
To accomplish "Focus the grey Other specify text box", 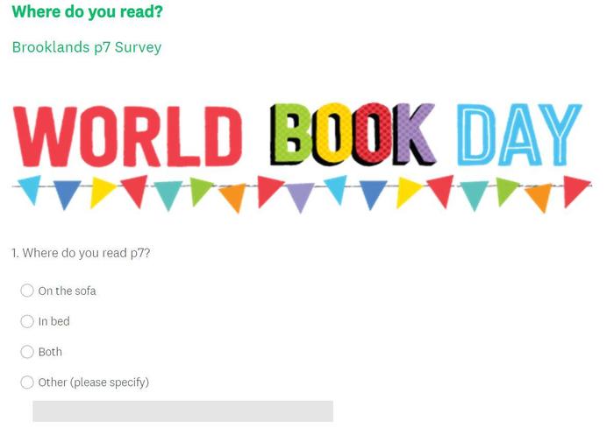I will pos(182,411).
